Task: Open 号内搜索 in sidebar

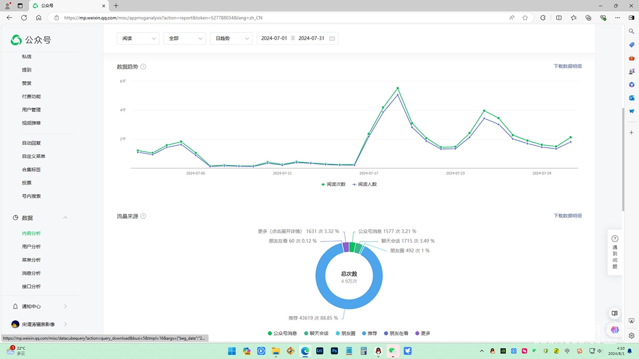Action: click(x=31, y=196)
